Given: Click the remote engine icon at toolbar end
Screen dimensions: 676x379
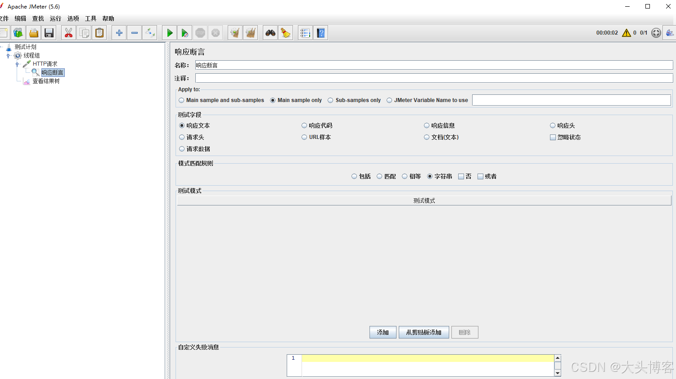Looking at the screenshot, I should [x=670, y=33].
